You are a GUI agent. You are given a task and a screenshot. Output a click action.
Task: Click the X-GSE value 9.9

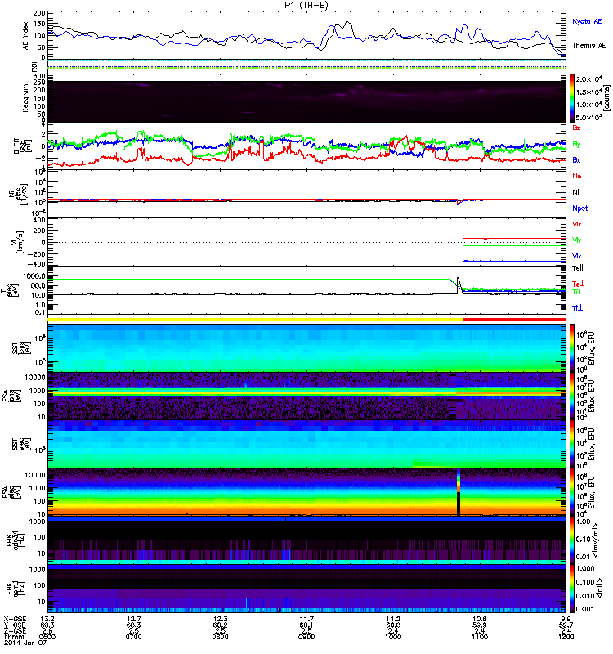(566, 619)
